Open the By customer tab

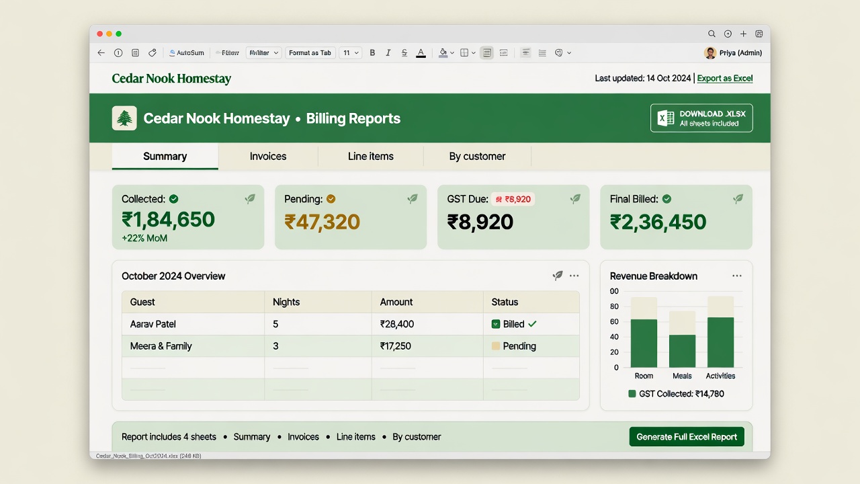[477, 156]
